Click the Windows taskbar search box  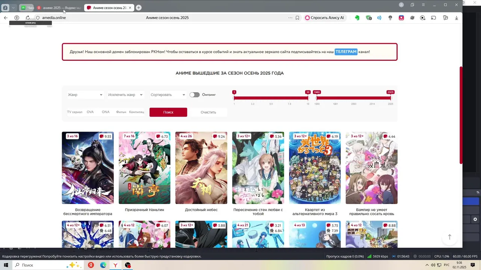[48, 265]
